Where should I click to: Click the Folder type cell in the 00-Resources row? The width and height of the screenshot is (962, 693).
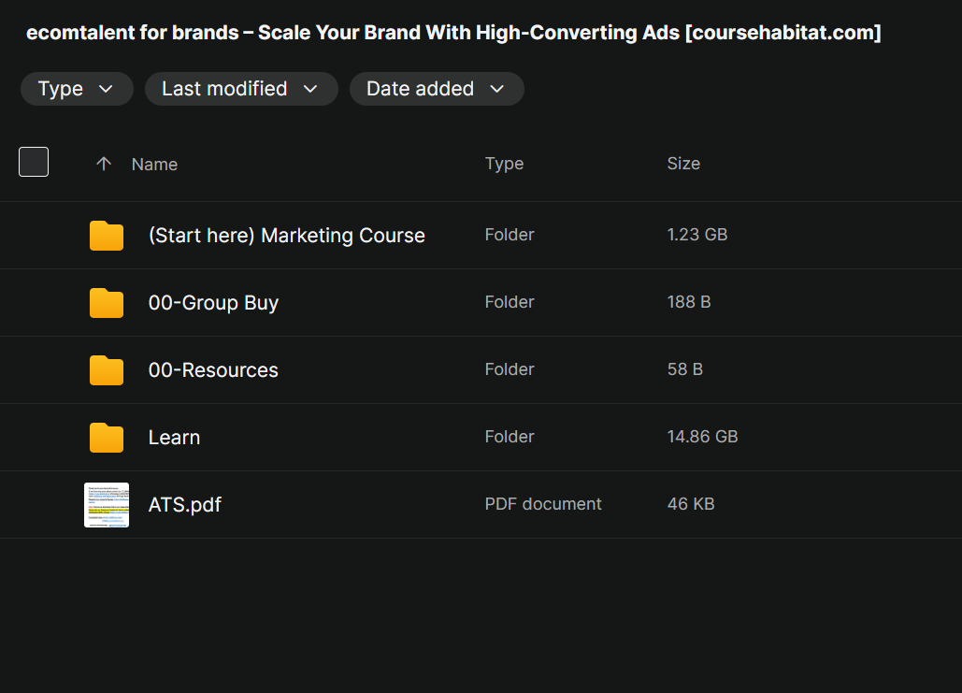coord(510,369)
